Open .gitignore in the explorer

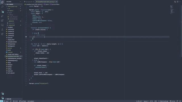click(14, 21)
